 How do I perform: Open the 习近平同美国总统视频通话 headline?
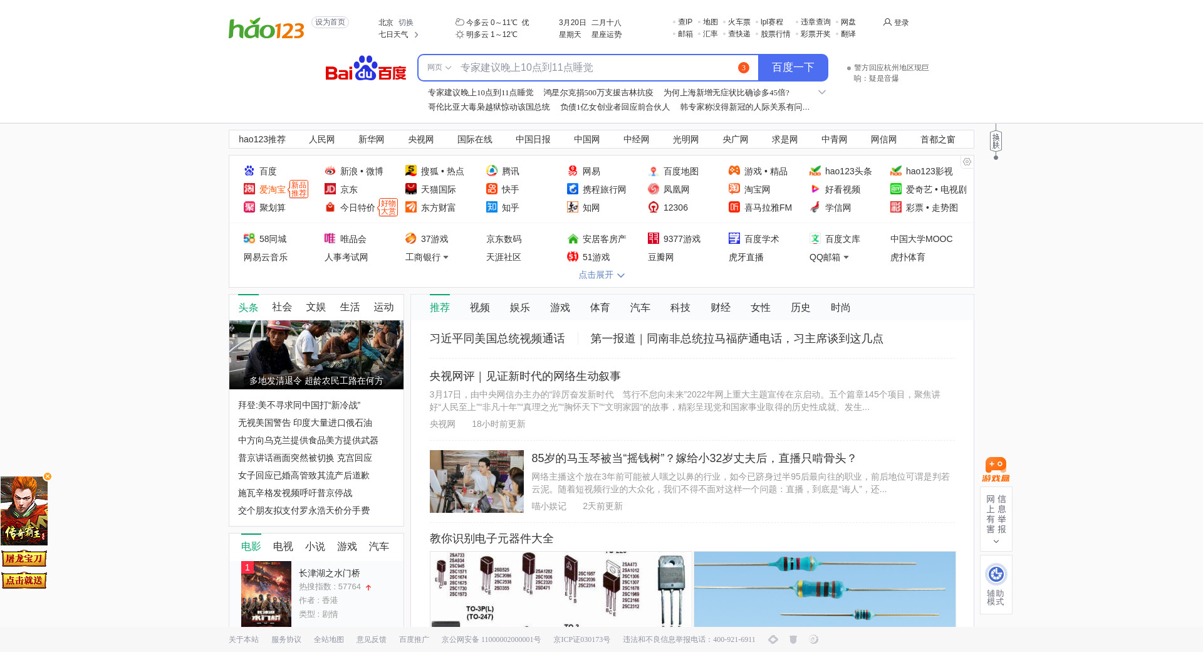click(x=497, y=339)
